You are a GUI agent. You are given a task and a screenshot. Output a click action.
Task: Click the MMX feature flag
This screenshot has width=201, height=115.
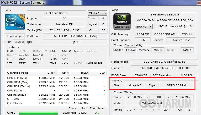coord(10,51)
